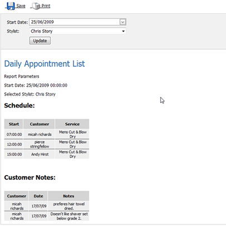
Task: Click the Notes column header
Action: click(69, 196)
